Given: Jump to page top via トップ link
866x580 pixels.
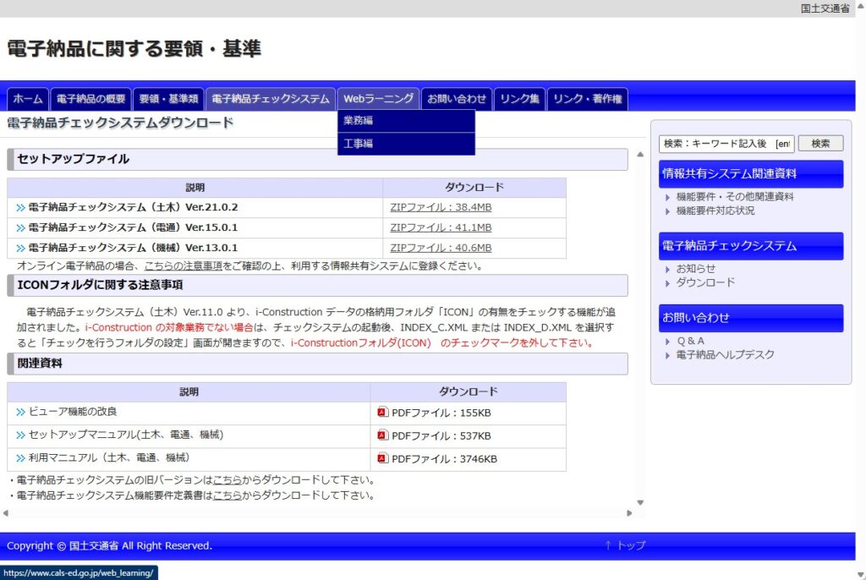Looking at the screenshot, I should click(625, 545).
